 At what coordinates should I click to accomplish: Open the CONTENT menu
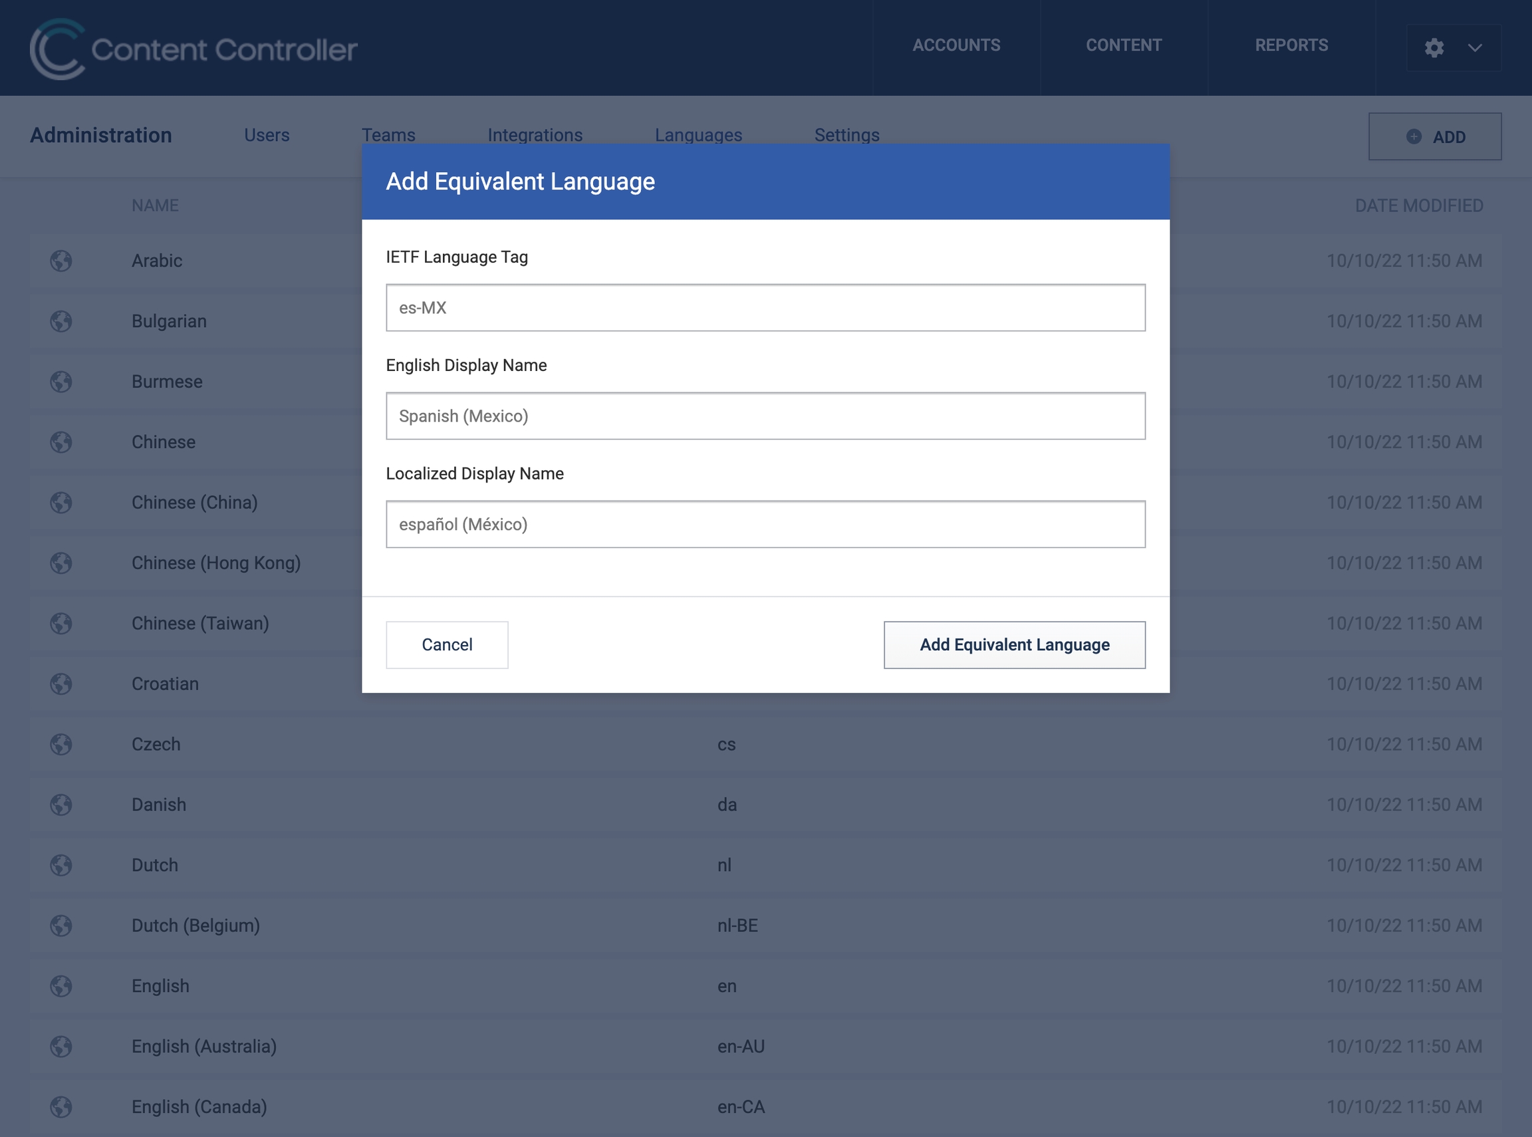(1123, 45)
